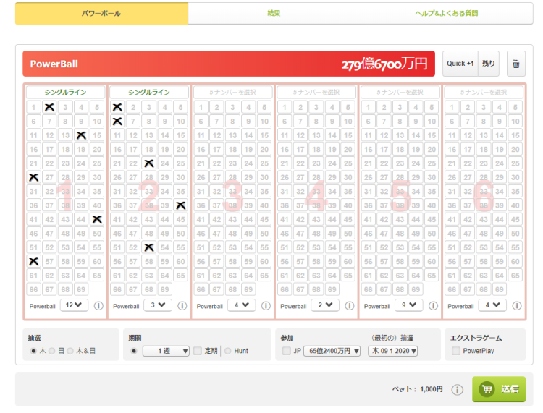Unmark crossed number 23 in line 2
543x413 pixels.
tap(149, 163)
